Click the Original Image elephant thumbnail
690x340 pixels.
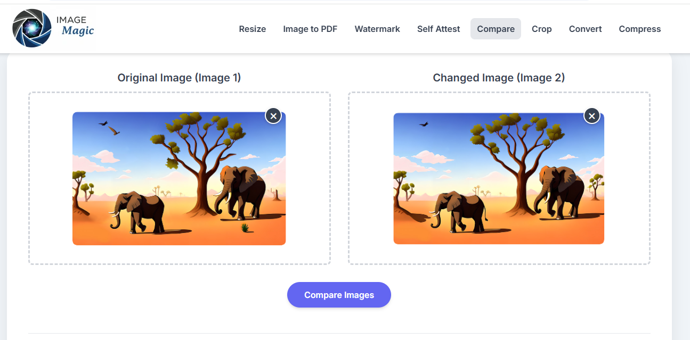(178, 179)
